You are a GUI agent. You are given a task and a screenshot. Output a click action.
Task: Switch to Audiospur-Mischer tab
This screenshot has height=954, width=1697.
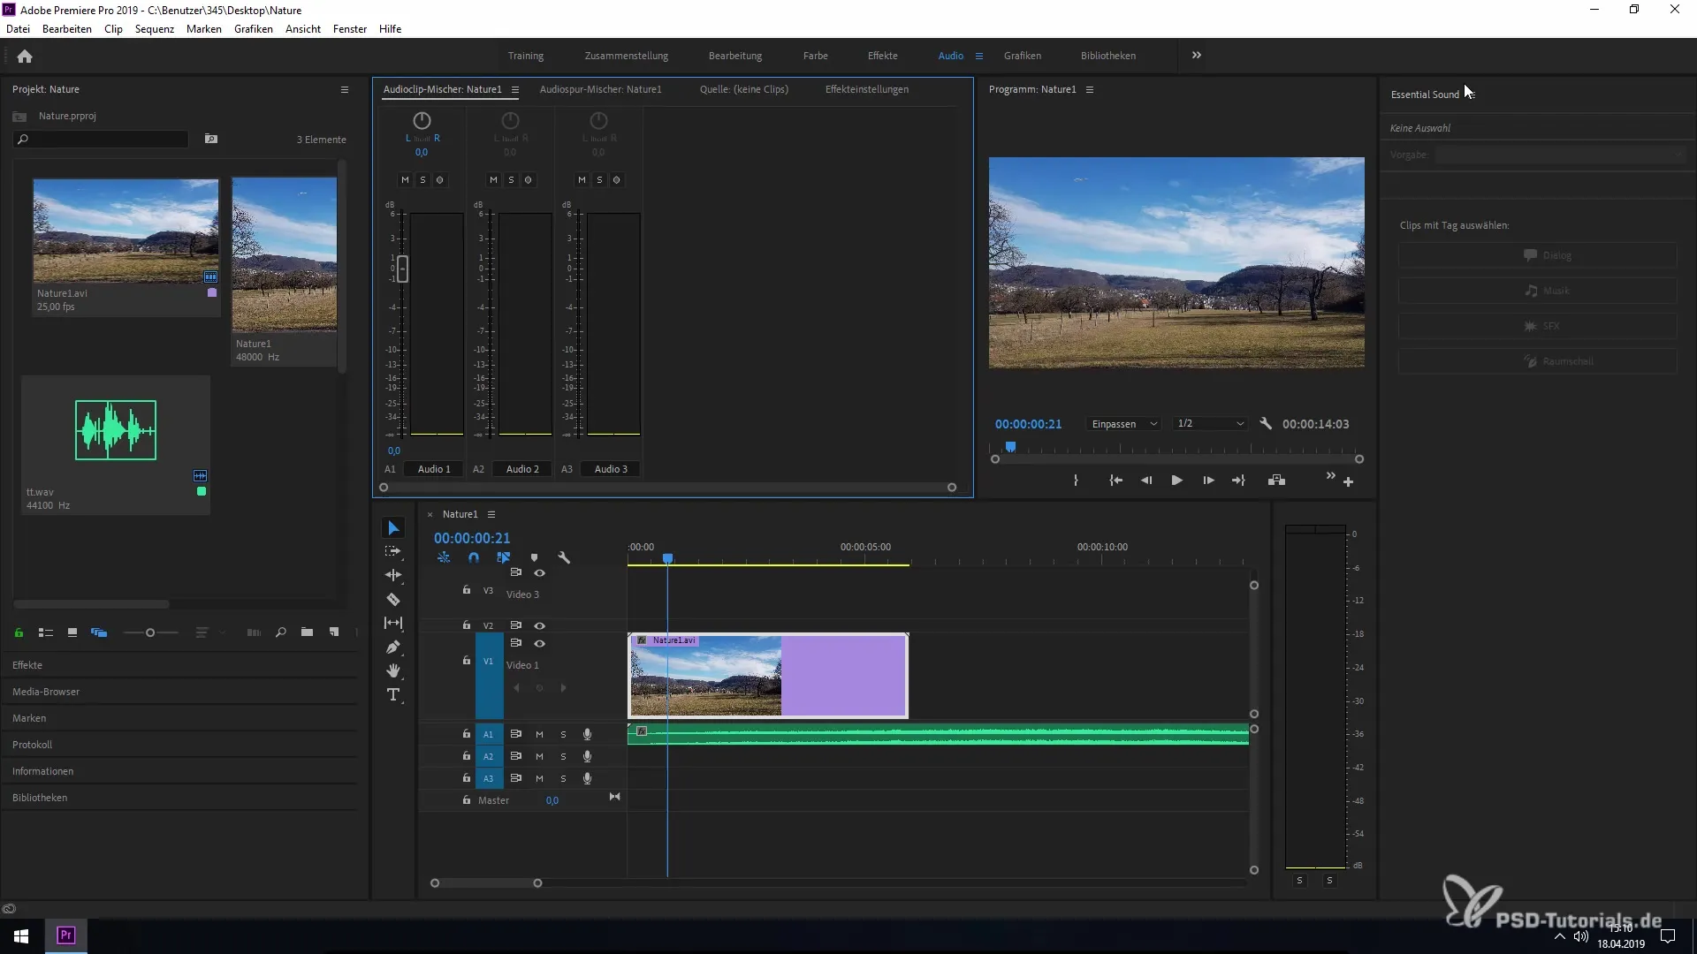(600, 89)
